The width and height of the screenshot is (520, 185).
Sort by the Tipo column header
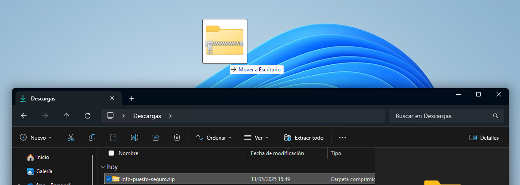(336, 153)
